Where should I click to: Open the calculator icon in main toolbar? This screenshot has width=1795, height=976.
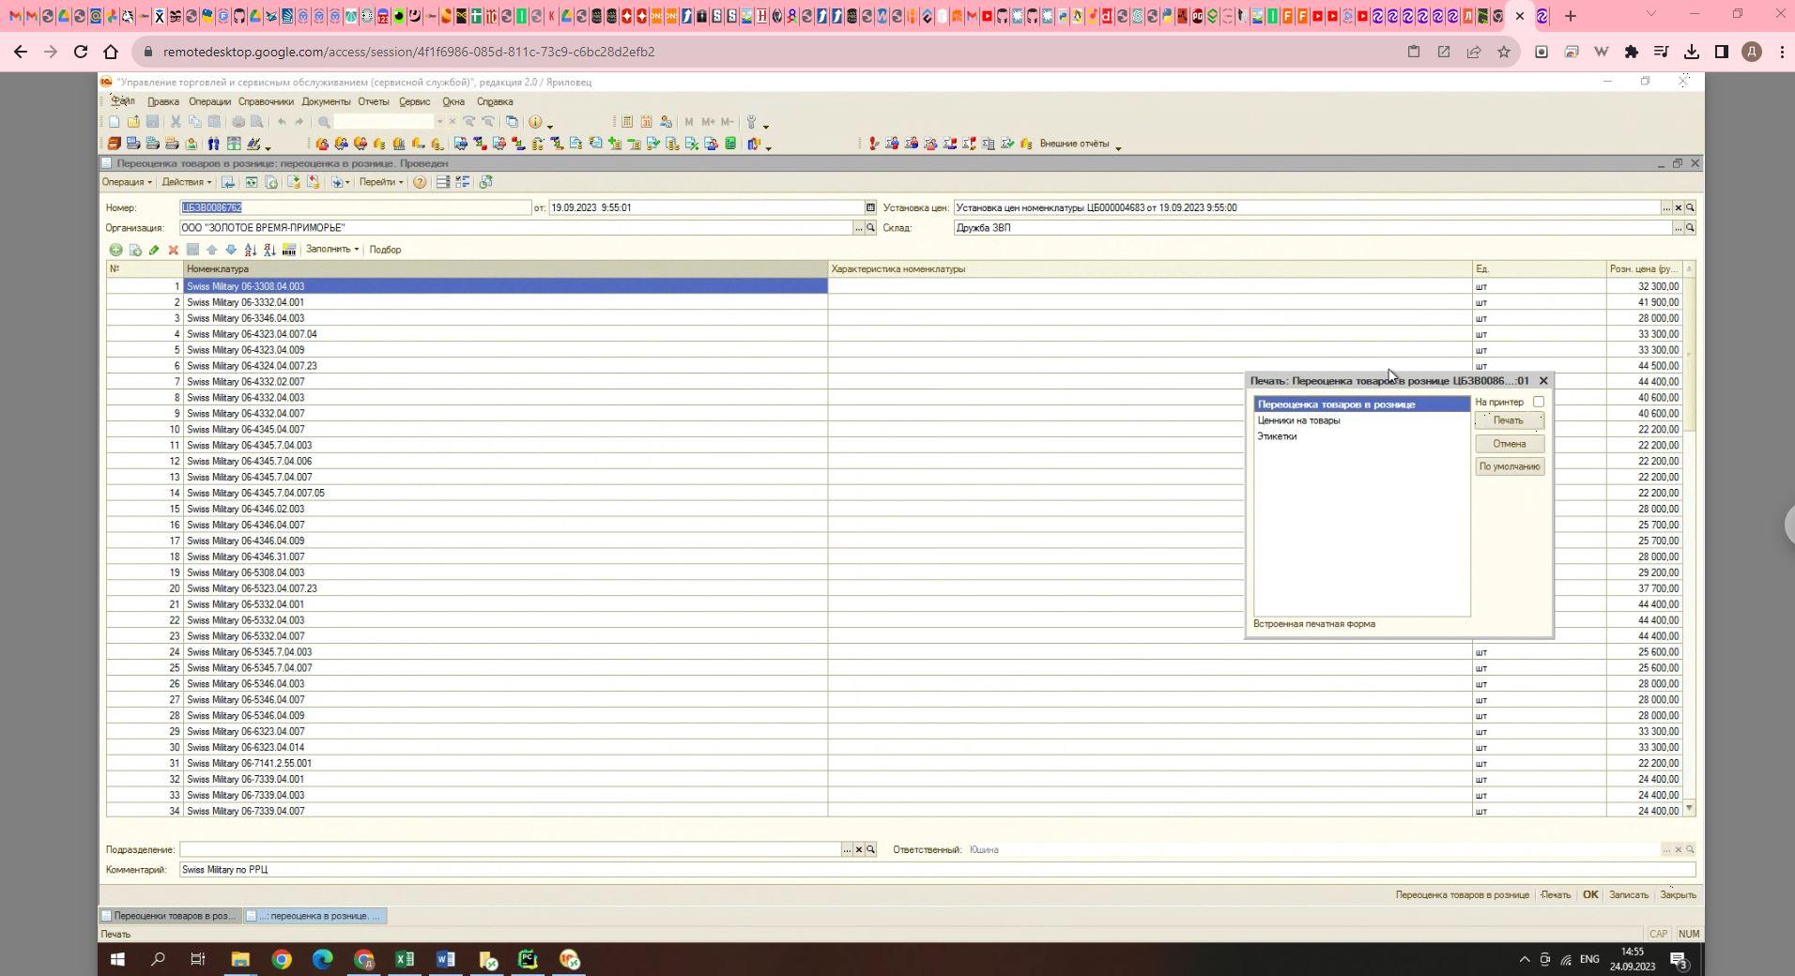coord(627,122)
